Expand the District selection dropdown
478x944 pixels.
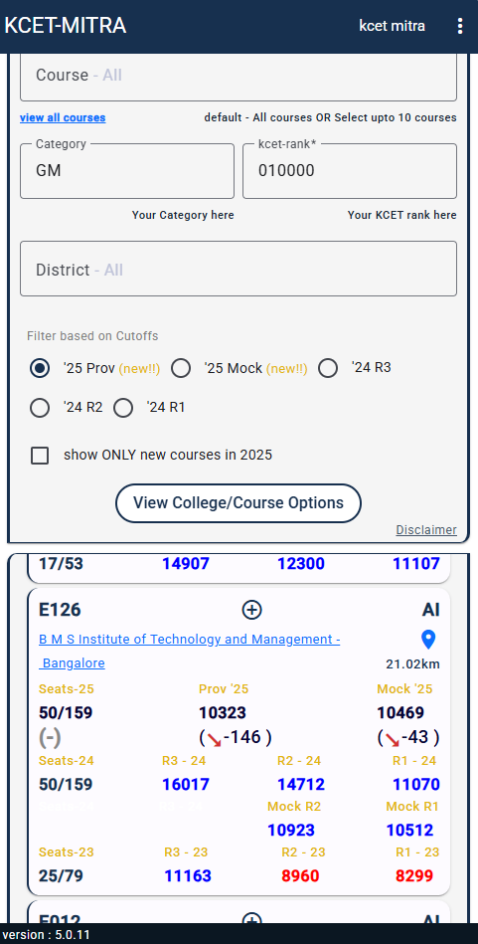pos(239,269)
